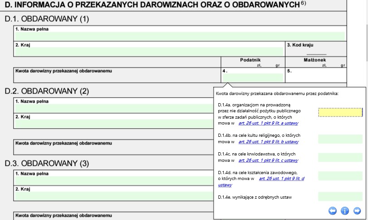
Task: Click the D.1.4b religious purposes amount field
Action: coord(340,139)
